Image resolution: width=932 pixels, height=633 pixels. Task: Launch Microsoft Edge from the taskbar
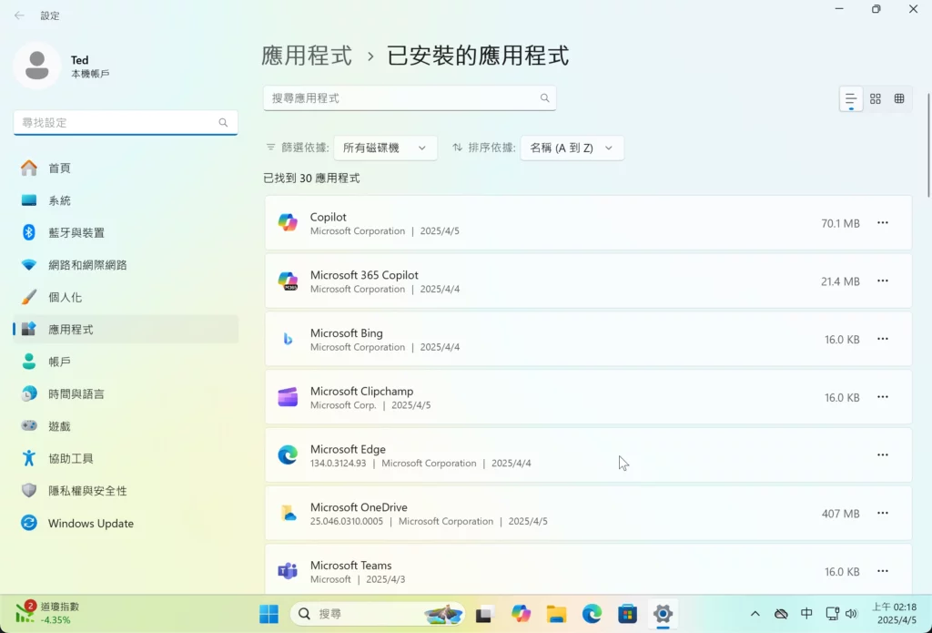click(x=591, y=614)
